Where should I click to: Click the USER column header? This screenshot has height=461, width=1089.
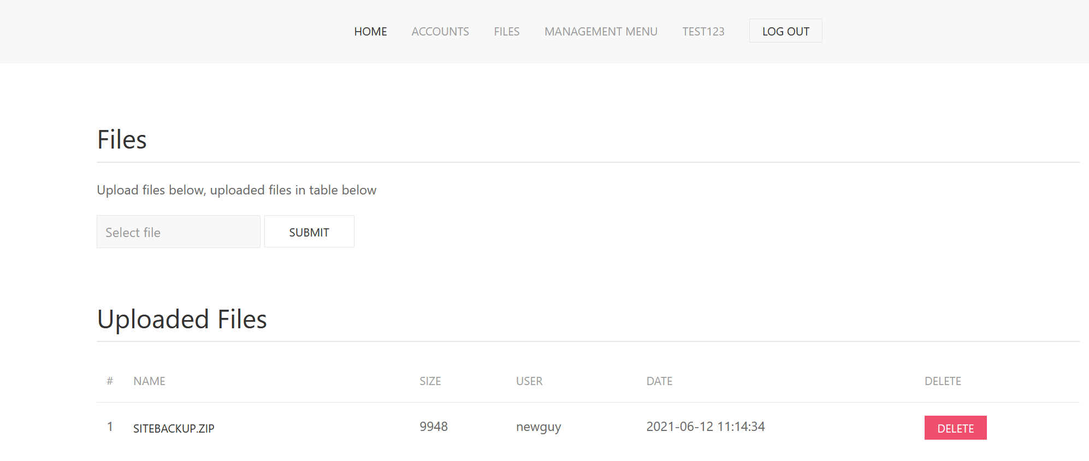point(529,381)
